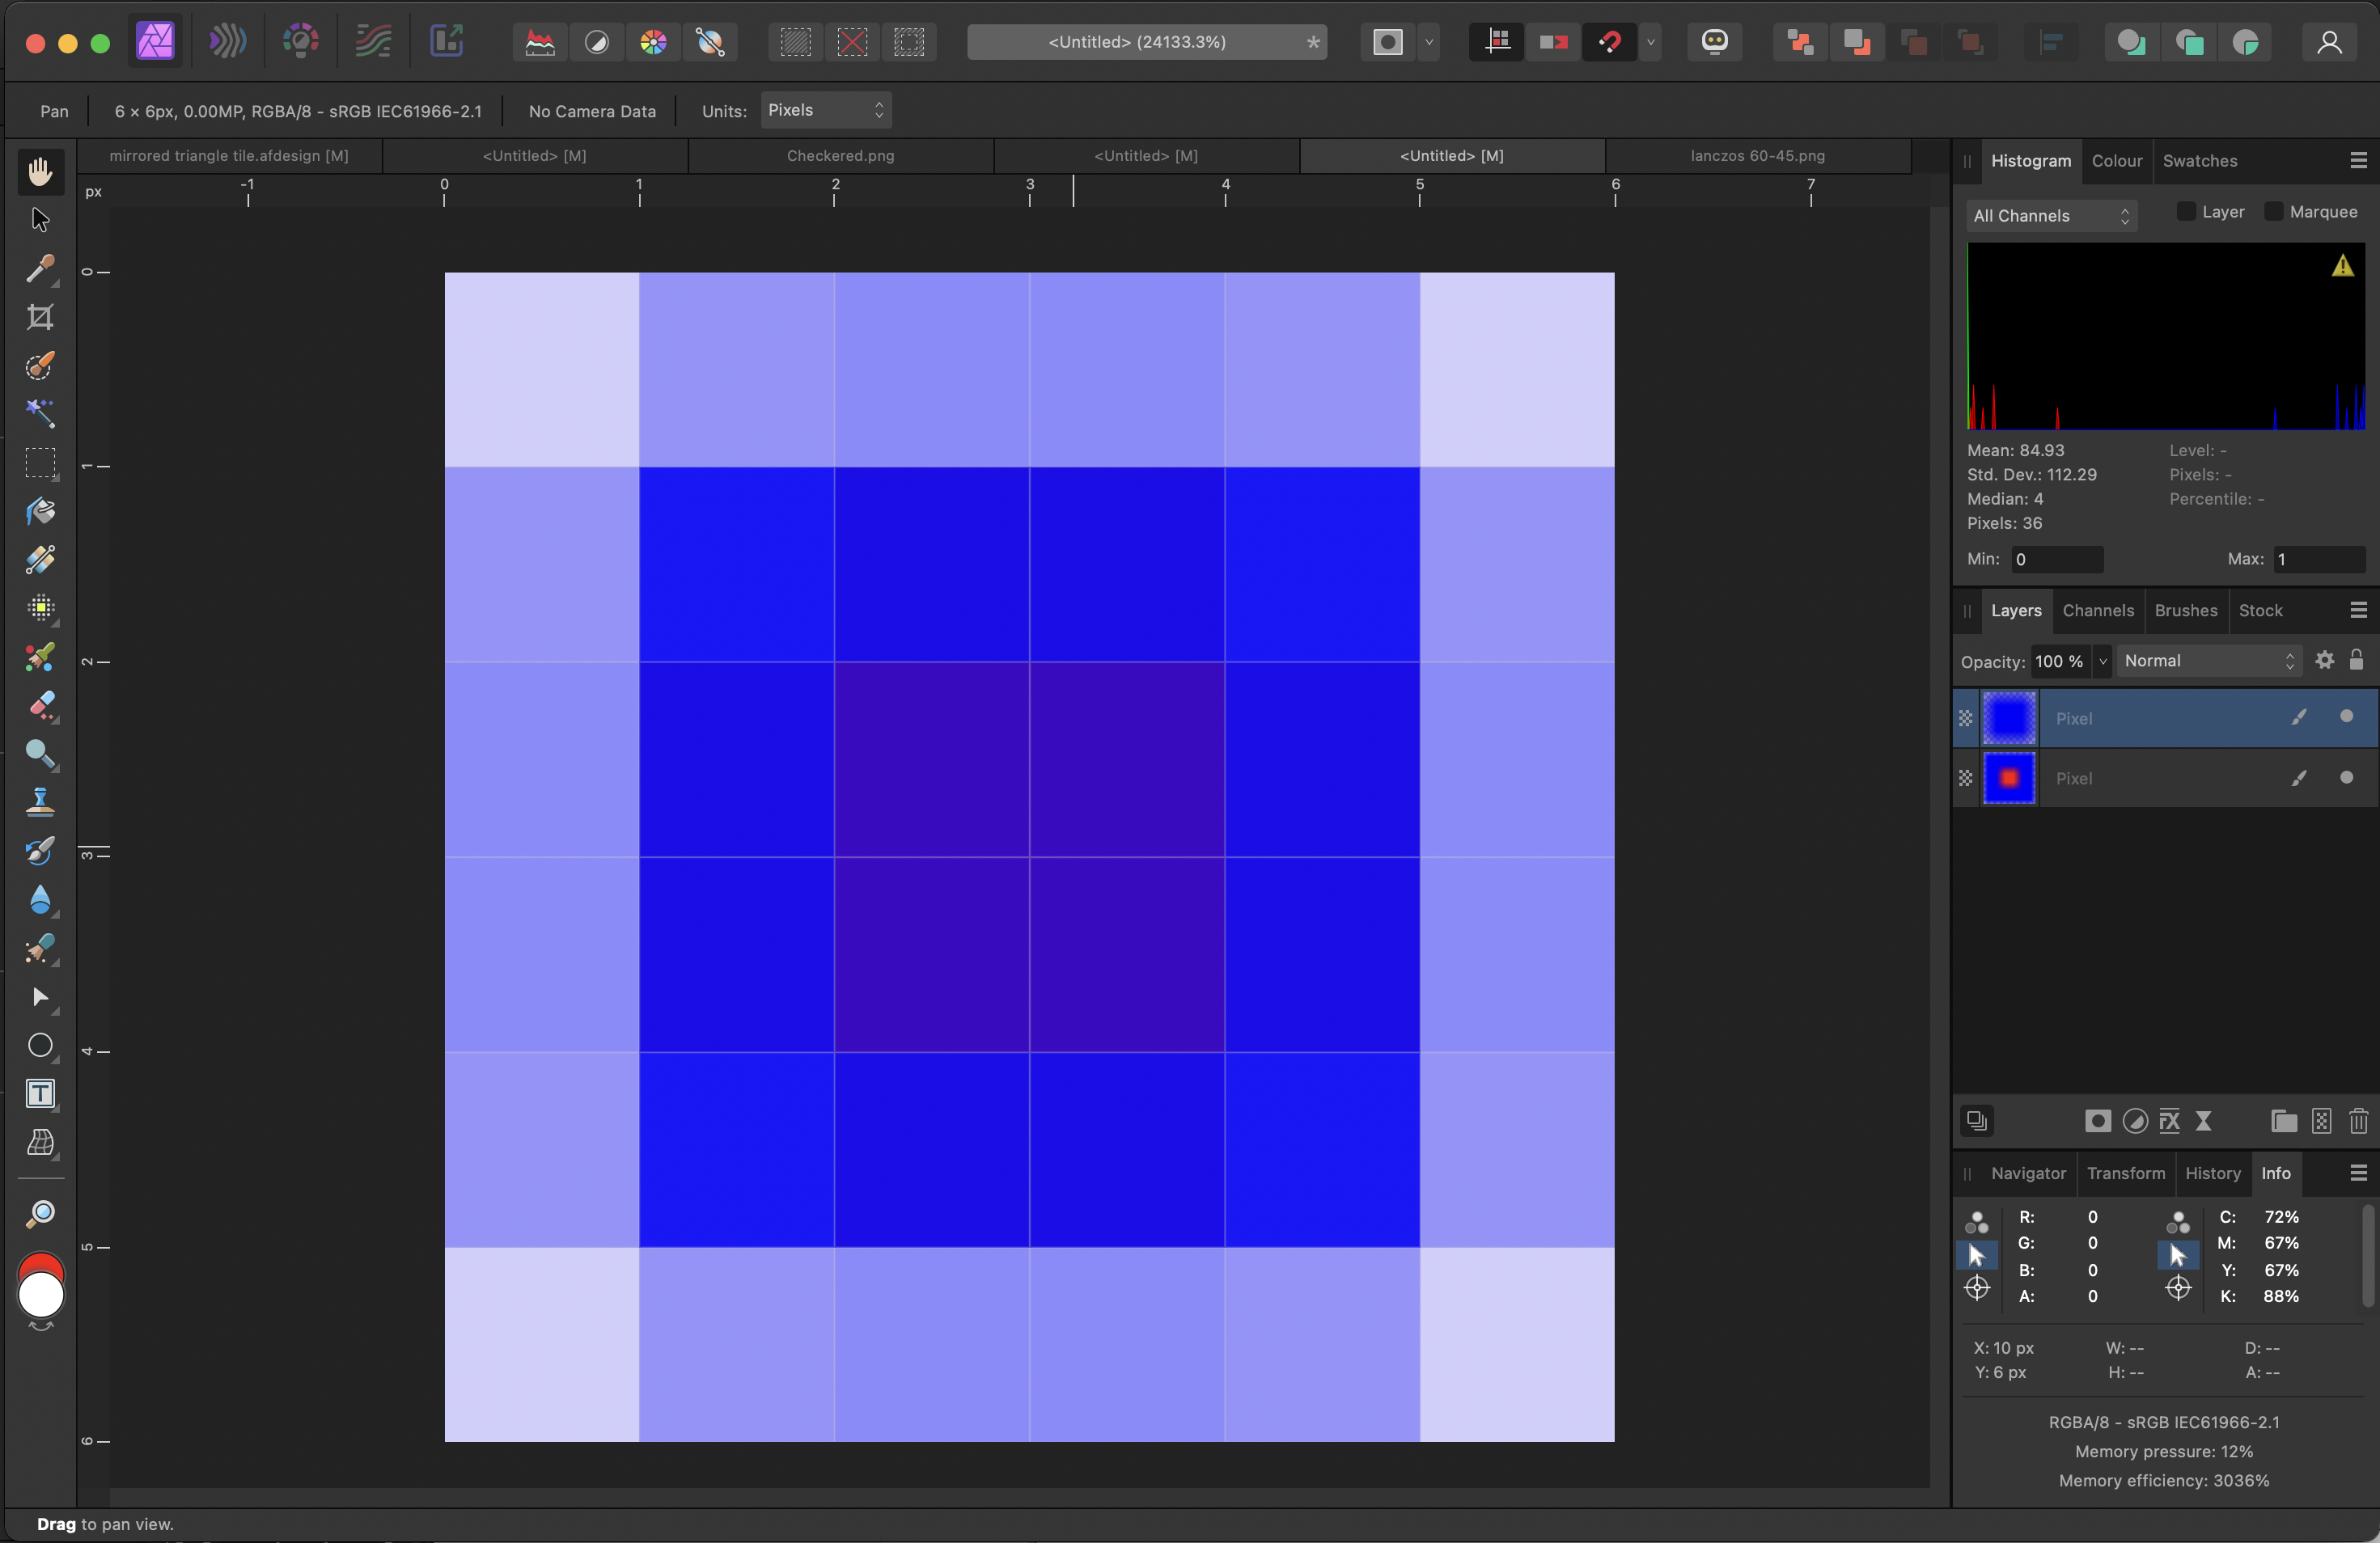Select the Artistic Text tool
This screenshot has width=2380, height=1543.
pos(40,1094)
